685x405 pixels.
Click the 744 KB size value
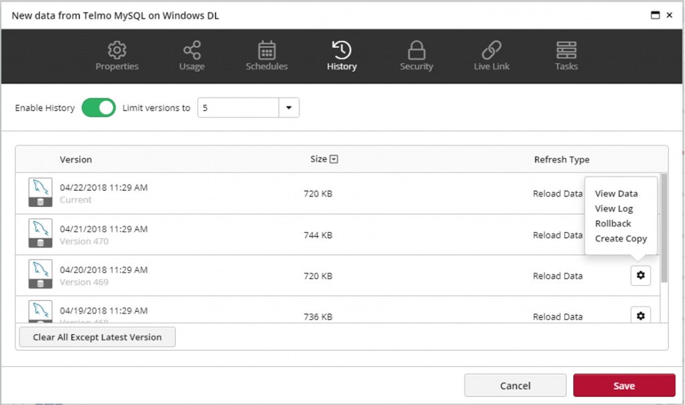tap(318, 236)
